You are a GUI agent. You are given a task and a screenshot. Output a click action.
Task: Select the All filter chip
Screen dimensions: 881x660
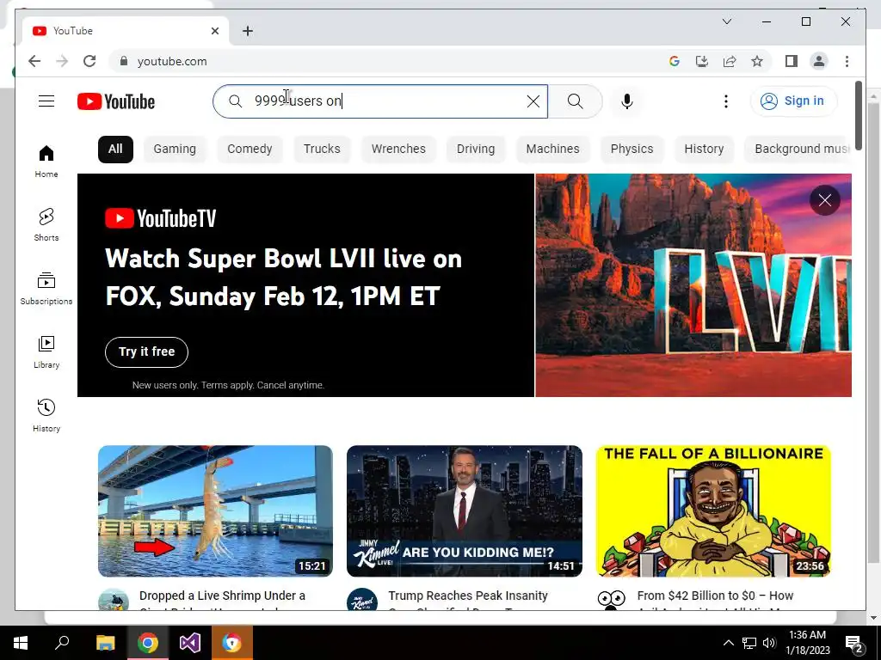pos(115,150)
